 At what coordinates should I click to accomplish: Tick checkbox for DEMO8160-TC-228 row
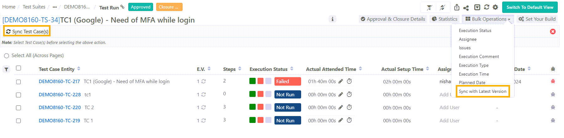(x=19, y=95)
